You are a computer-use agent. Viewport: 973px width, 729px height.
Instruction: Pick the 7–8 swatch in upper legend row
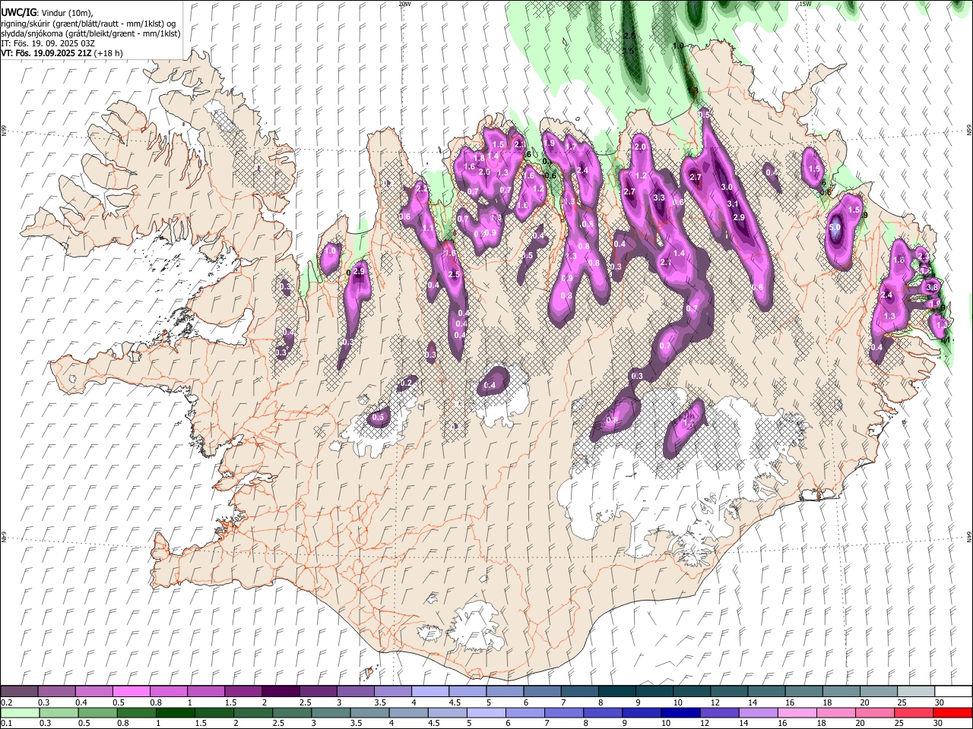pyautogui.click(x=579, y=691)
